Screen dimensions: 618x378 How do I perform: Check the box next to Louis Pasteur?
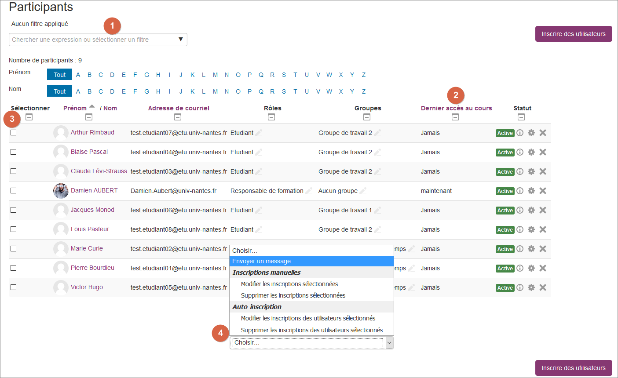click(x=14, y=229)
